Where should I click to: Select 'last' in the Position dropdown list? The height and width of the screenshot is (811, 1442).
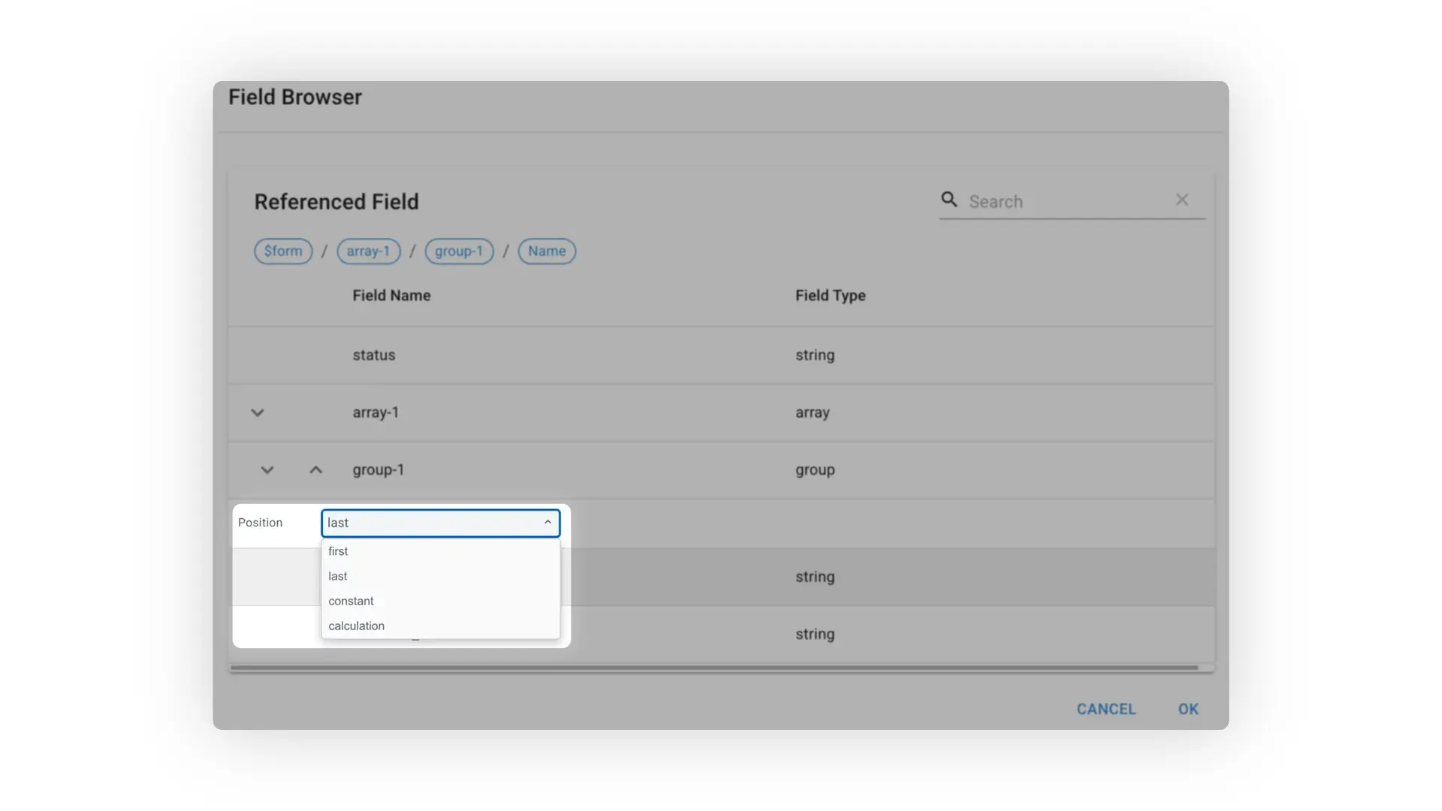click(337, 575)
